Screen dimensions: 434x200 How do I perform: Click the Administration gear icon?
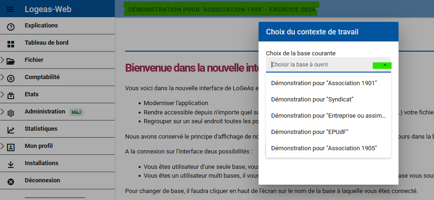click(x=11, y=113)
